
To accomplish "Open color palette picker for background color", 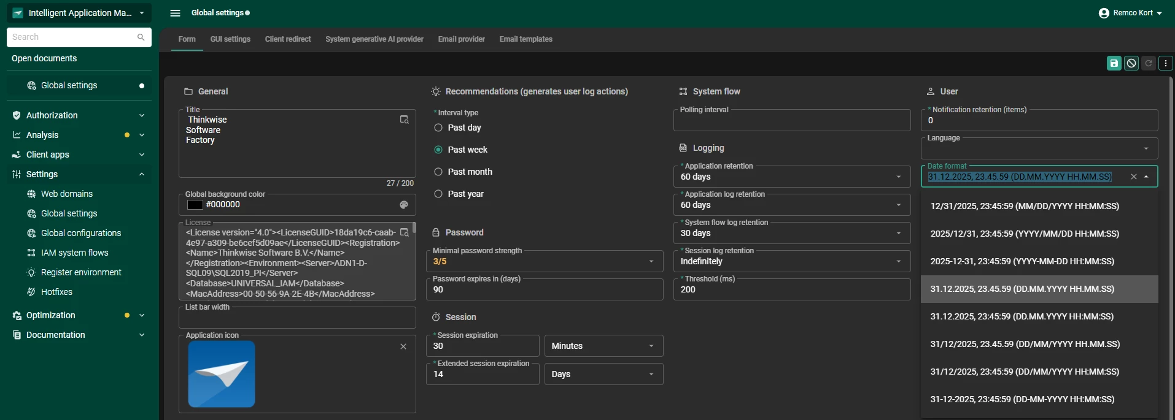I will pyautogui.click(x=404, y=205).
